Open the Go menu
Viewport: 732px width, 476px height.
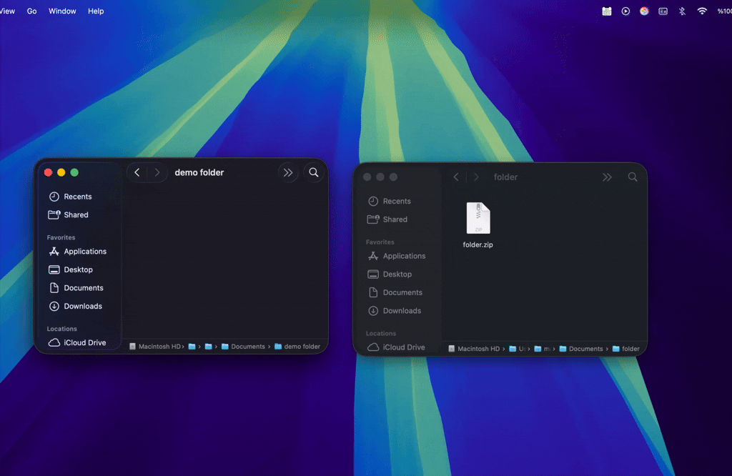click(31, 11)
